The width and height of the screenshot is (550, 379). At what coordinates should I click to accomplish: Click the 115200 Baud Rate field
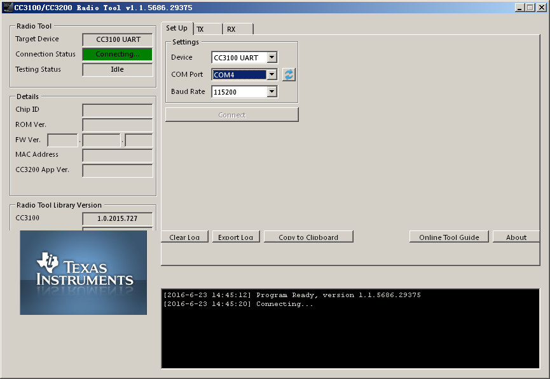tap(239, 92)
